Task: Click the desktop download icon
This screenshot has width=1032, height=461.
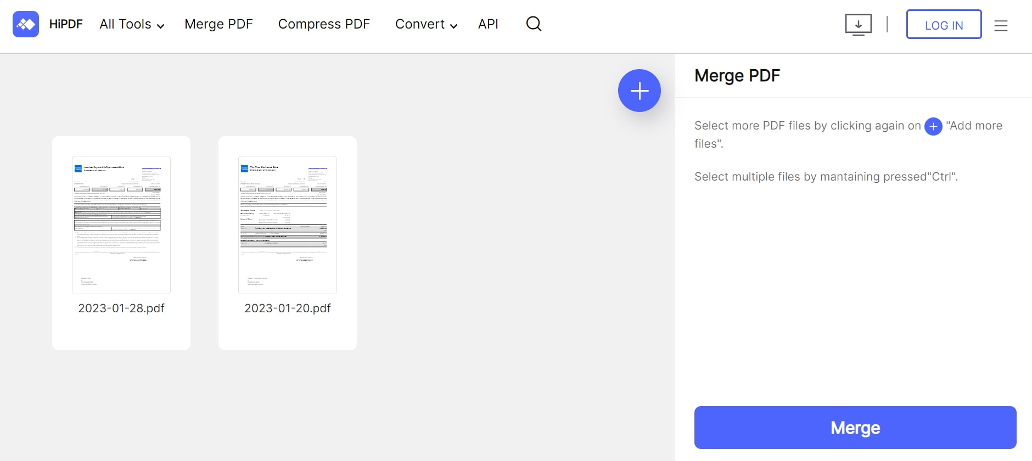Action: click(858, 25)
